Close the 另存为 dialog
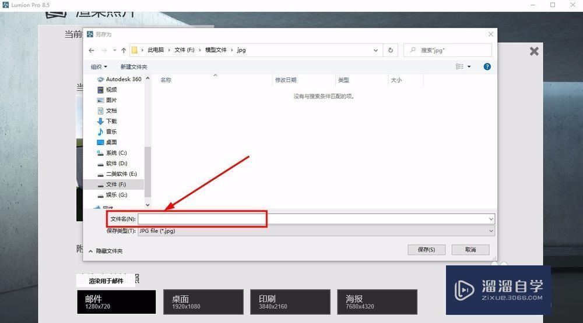583x323 pixels. point(490,34)
